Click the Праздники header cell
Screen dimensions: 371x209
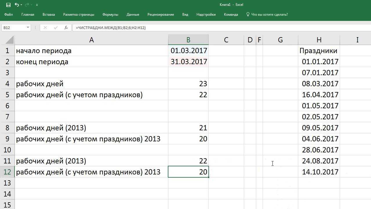(x=319, y=51)
